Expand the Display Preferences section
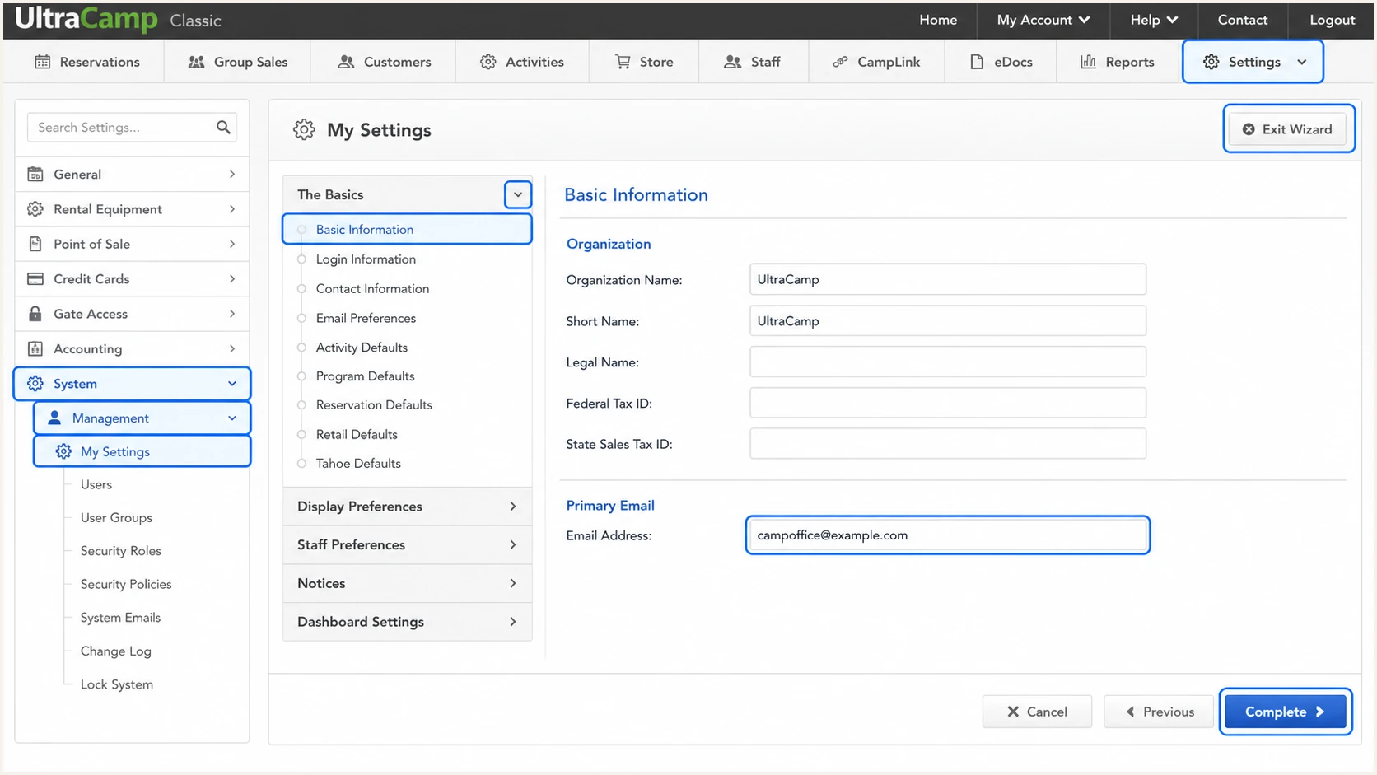Image resolution: width=1377 pixels, height=775 pixels. click(x=408, y=507)
